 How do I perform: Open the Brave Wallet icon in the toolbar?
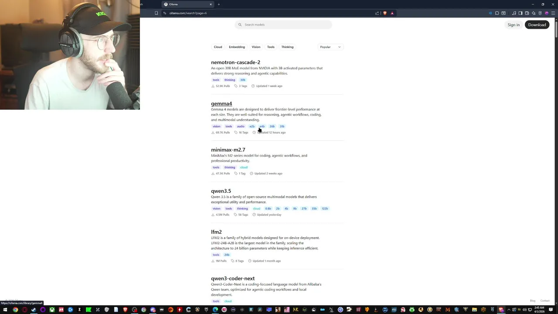click(x=527, y=13)
